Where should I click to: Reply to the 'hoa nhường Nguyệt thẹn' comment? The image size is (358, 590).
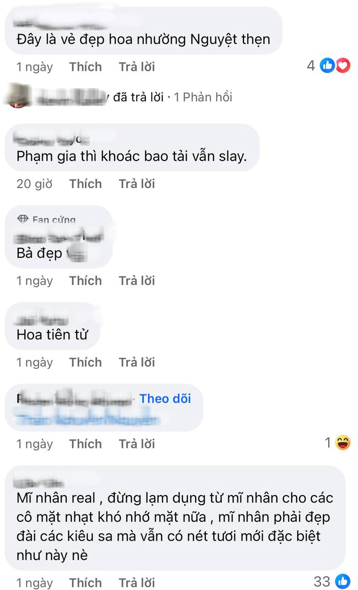tap(137, 67)
